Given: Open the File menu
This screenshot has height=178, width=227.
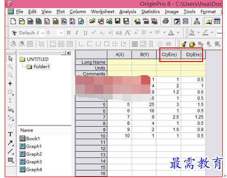Looking at the screenshot, I should pos(20,12).
